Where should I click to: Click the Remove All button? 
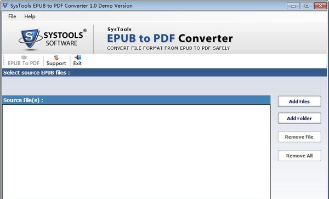(299, 156)
